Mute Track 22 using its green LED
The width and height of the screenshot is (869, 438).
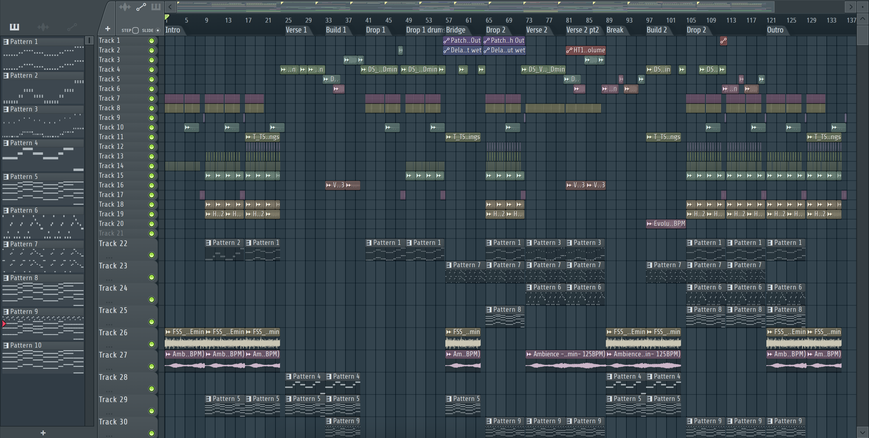pos(152,255)
